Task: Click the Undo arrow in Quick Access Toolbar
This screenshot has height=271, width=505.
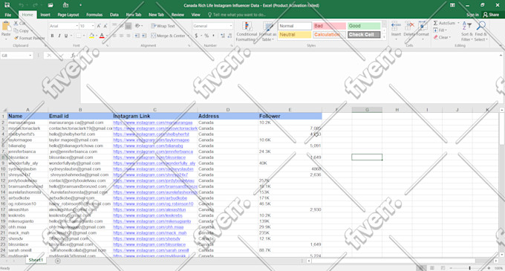Action: pos(22,5)
